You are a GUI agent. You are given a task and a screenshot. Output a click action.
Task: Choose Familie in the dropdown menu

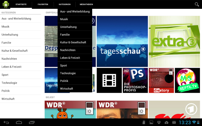pos(75,35)
